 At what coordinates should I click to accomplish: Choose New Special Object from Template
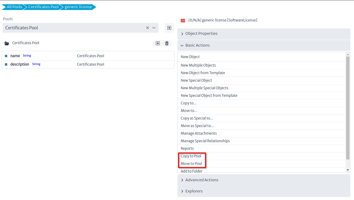[262, 96]
